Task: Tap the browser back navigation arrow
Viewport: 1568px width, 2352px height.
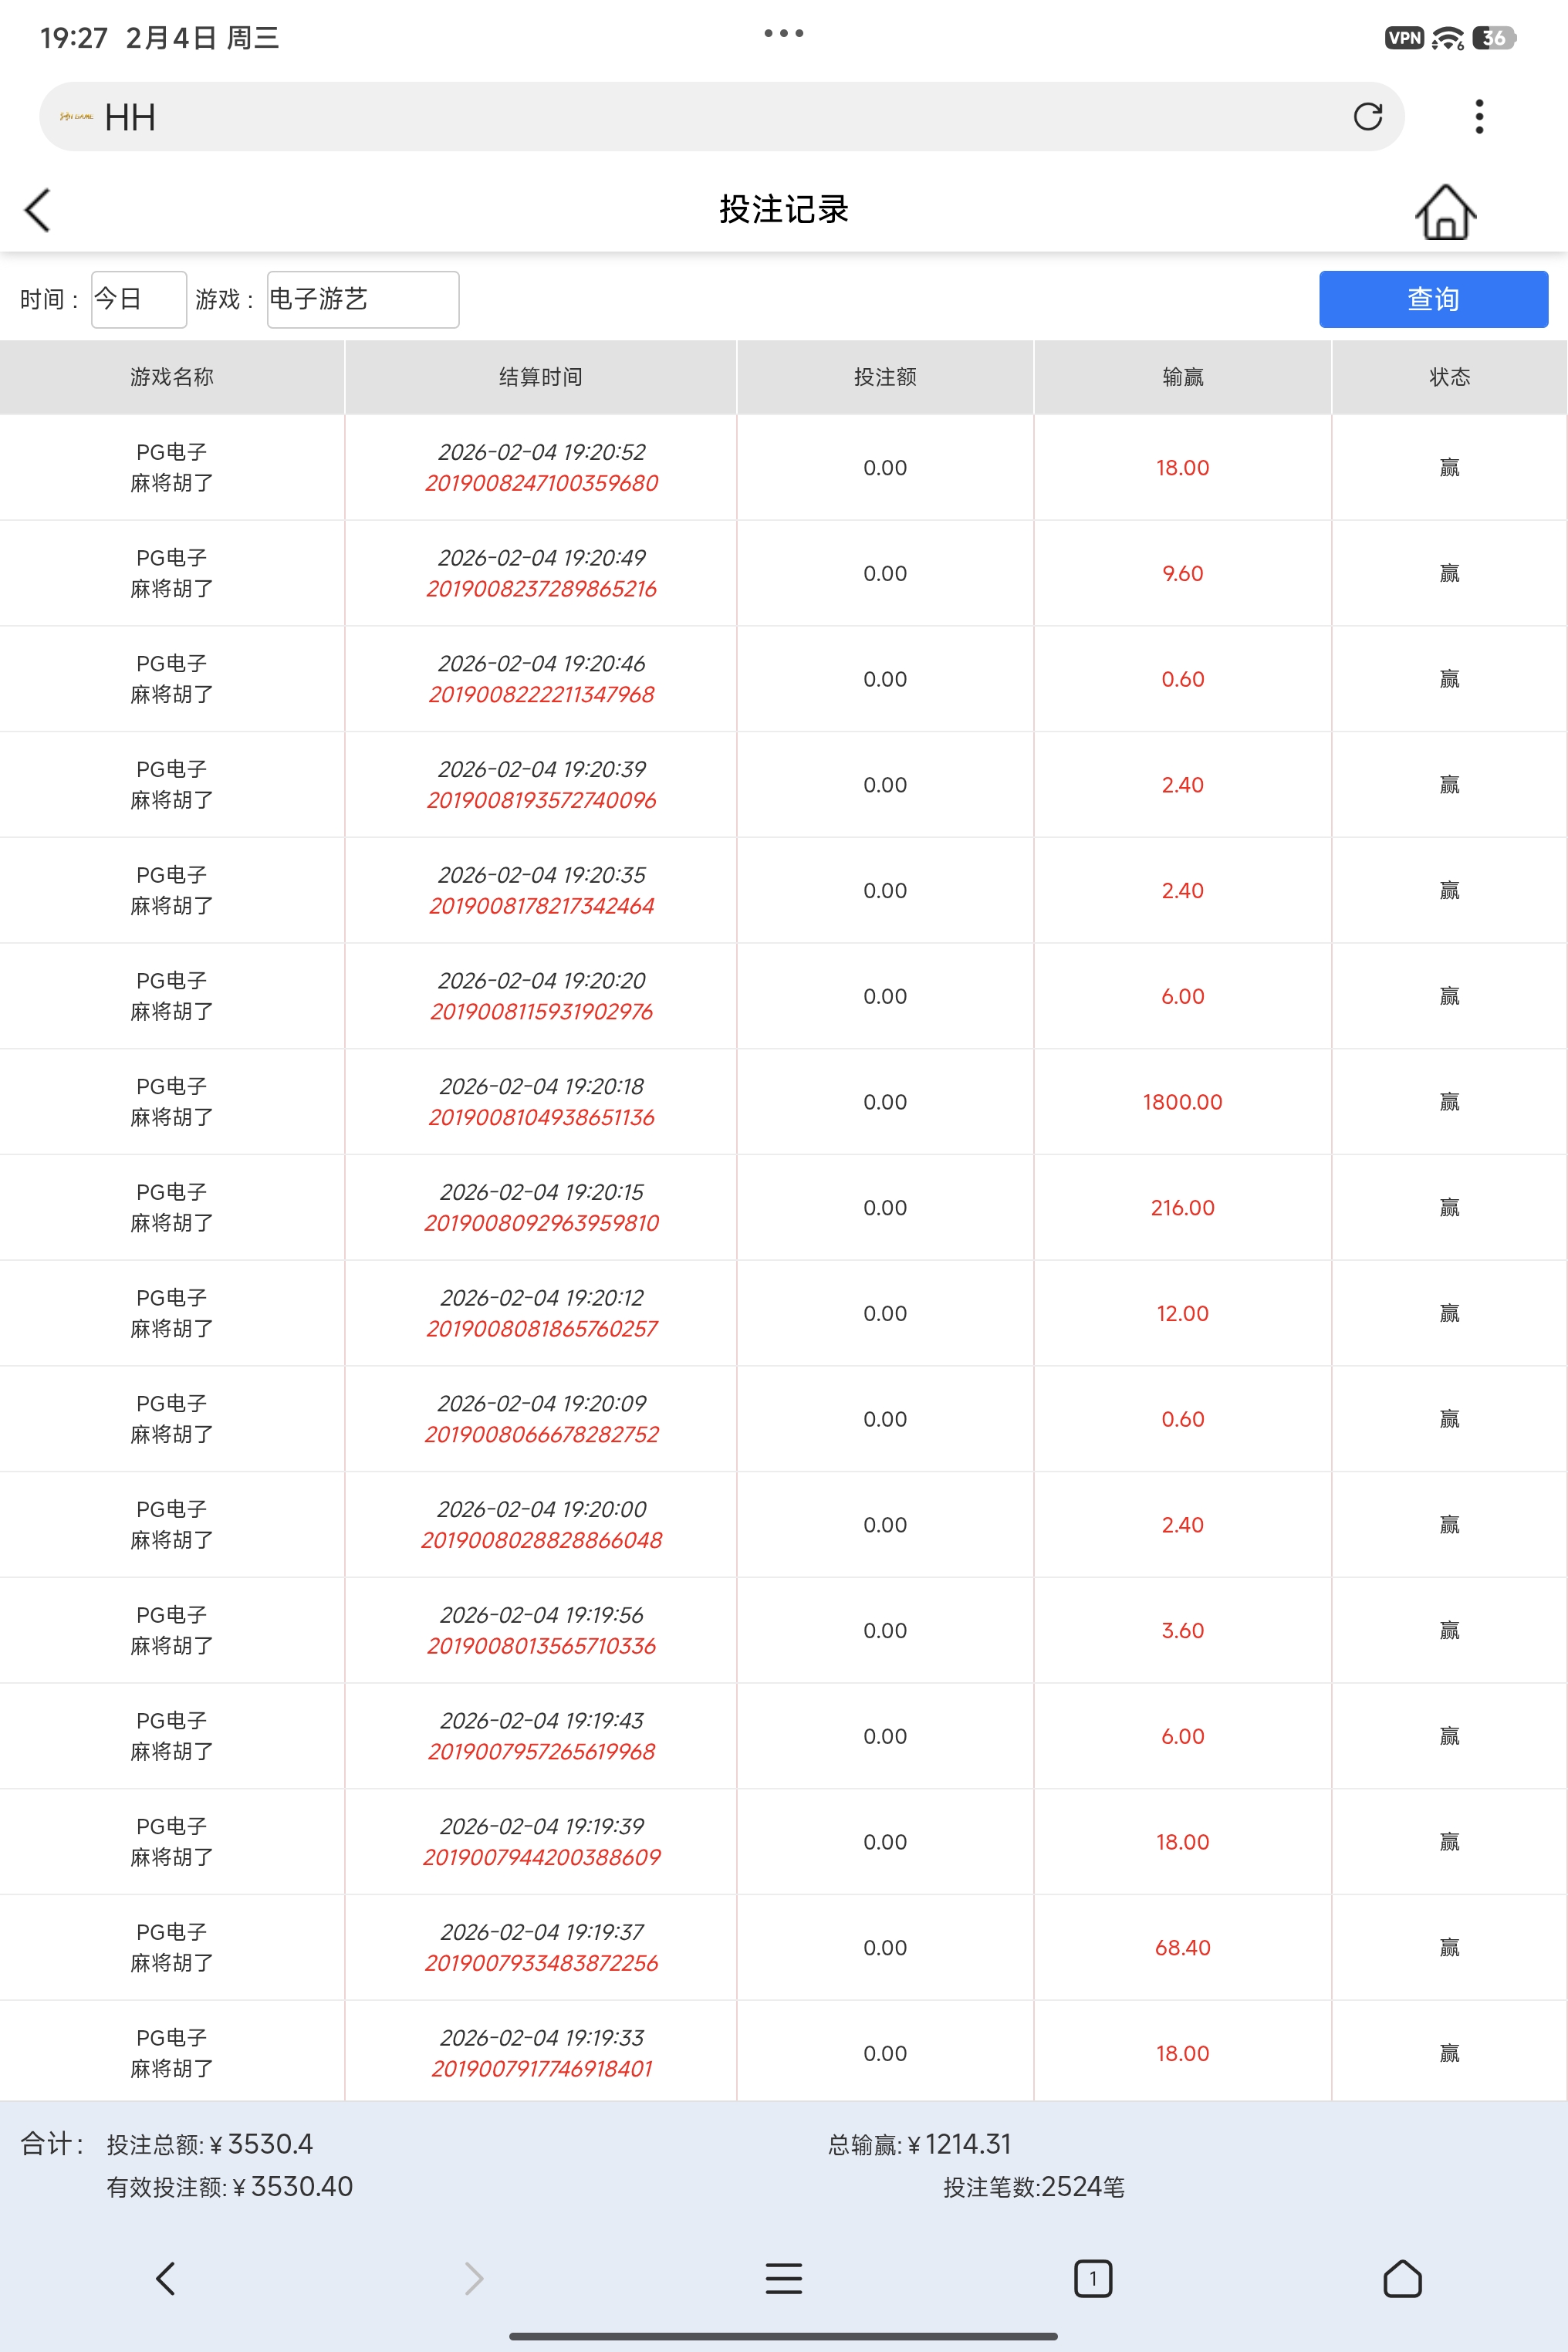Action: [166, 2278]
